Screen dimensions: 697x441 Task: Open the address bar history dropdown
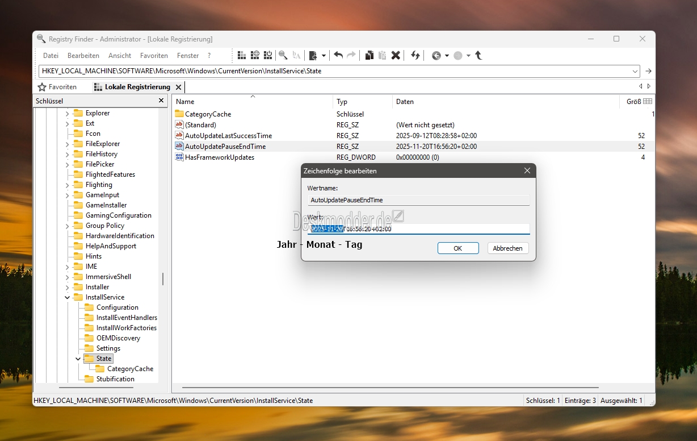[x=635, y=71]
